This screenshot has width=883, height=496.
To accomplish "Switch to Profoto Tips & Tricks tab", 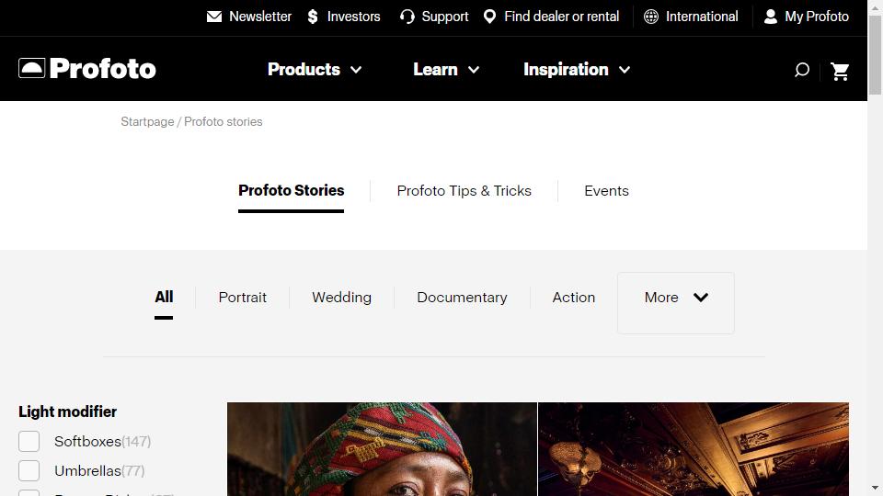I will pyautogui.click(x=464, y=191).
